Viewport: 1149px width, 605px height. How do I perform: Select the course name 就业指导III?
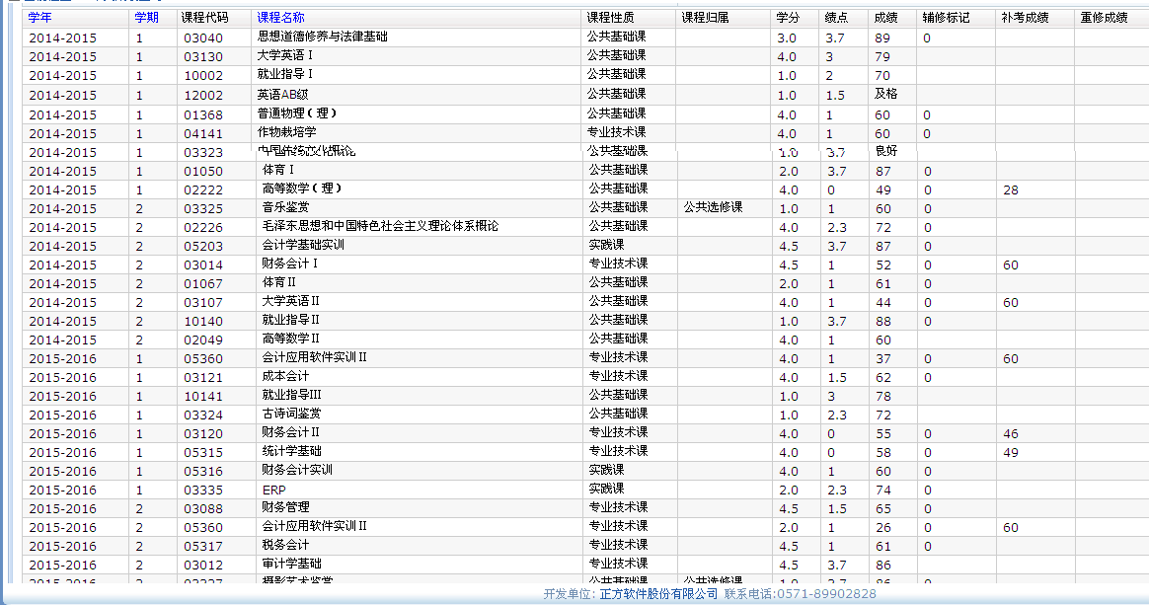pyautogui.click(x=291, y=396)
